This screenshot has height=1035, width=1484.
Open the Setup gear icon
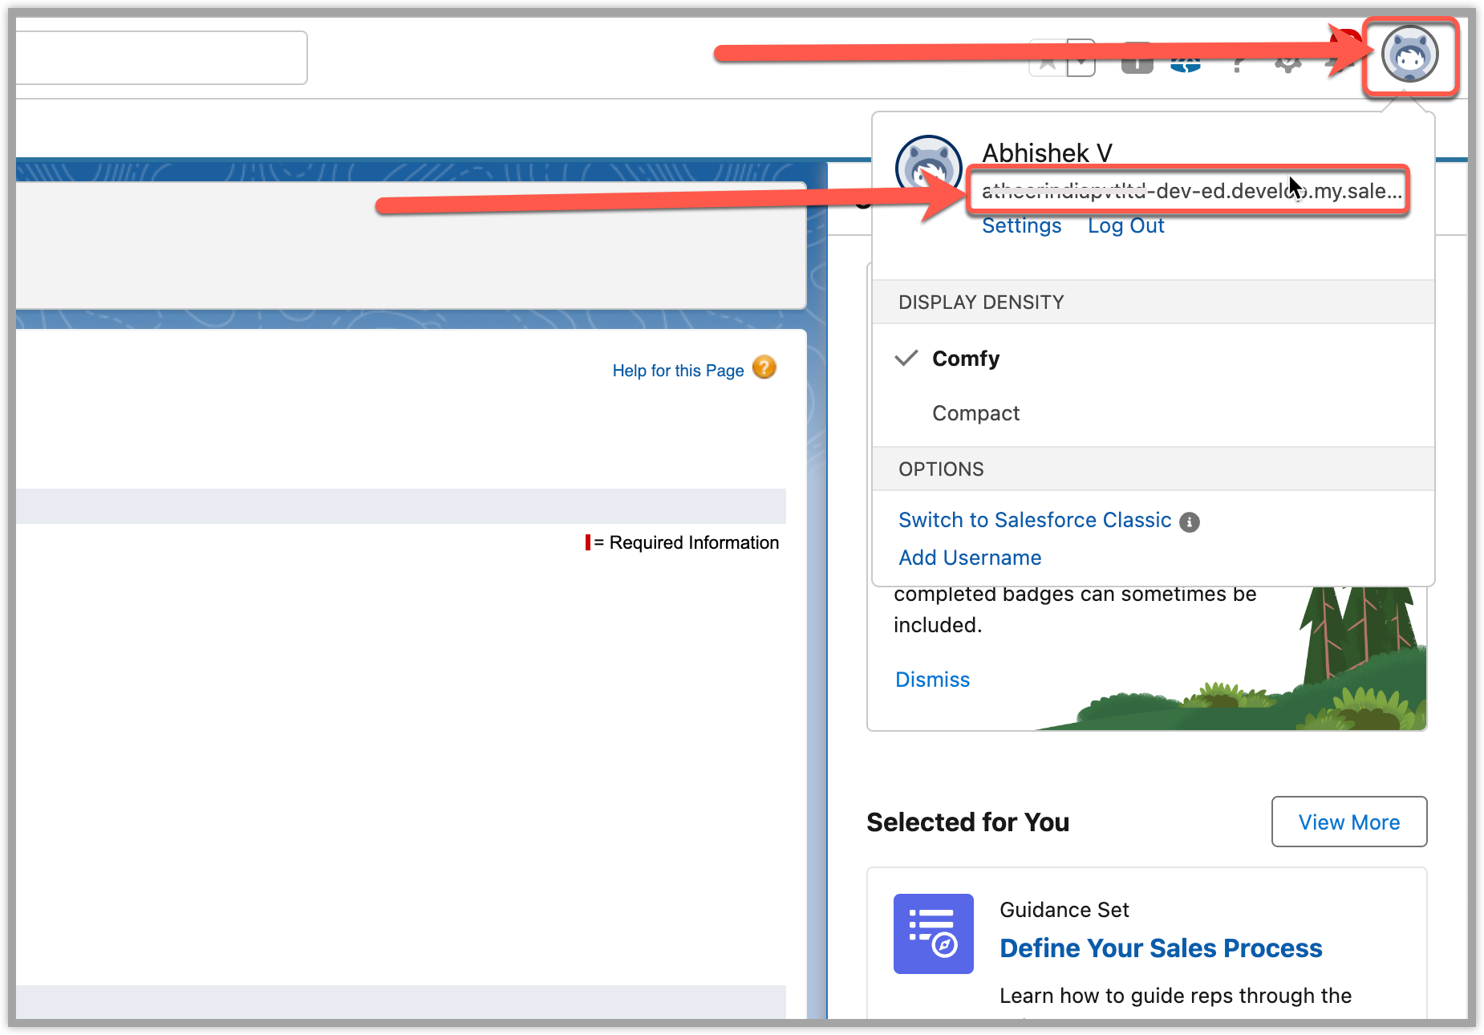coord(1287,63)
